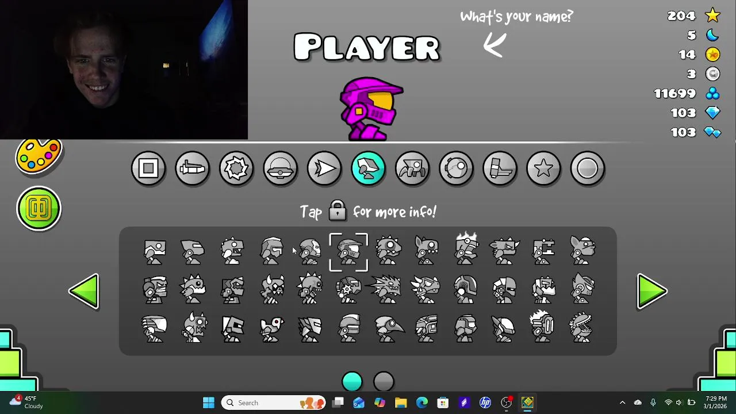Viewport: 736px width, 414px height.
Task: Pick the crying horned dragon robot
Action: tap(426, 289)
